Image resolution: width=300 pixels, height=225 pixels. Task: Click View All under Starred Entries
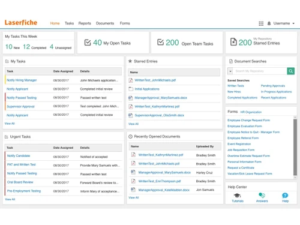click(133, 124)
